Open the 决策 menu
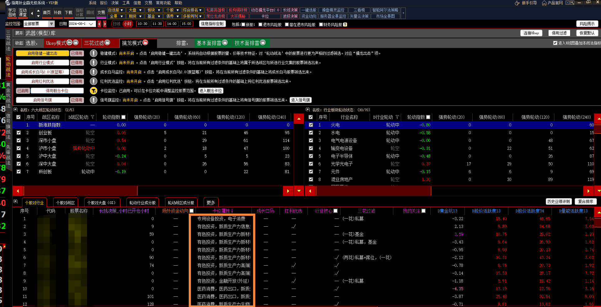 [115, 3]
